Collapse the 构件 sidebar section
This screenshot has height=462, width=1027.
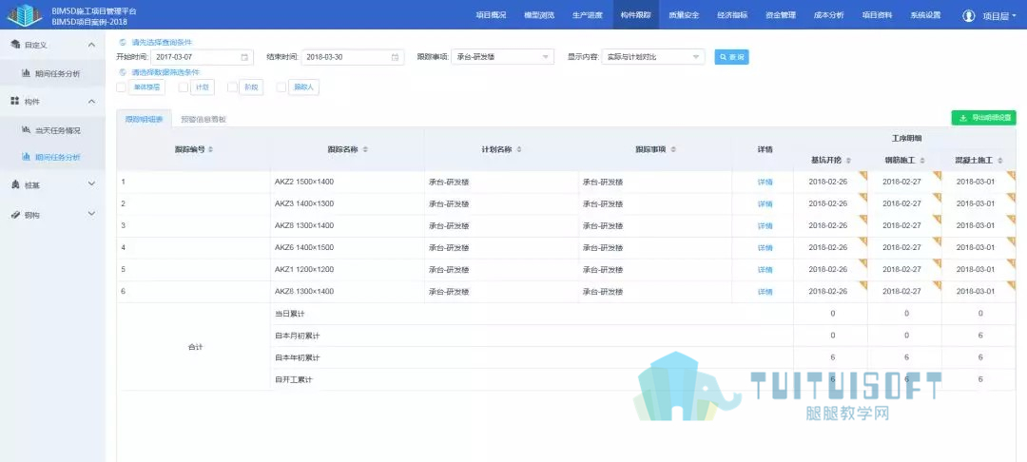click(91, 102)
